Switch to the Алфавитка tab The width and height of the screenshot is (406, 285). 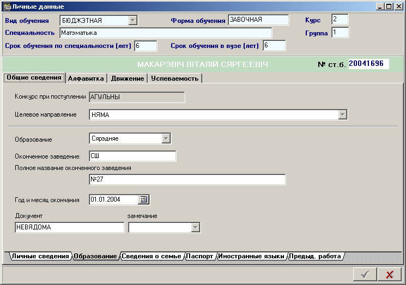[x=86, y=78]
